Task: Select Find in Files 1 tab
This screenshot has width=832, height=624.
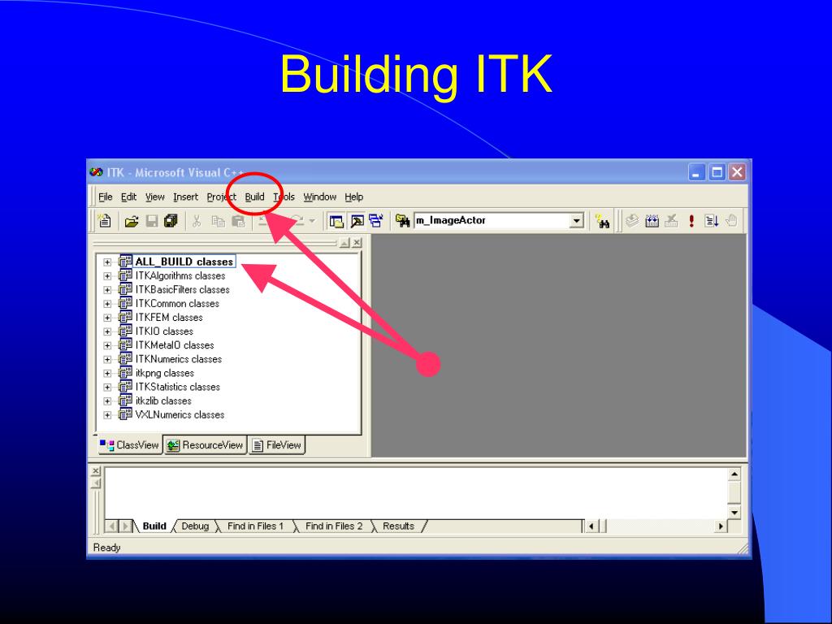Action: coord(255,526)
